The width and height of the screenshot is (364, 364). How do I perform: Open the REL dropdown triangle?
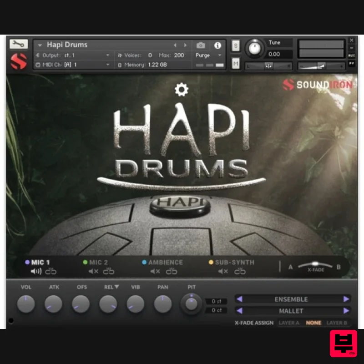[116, 287]
